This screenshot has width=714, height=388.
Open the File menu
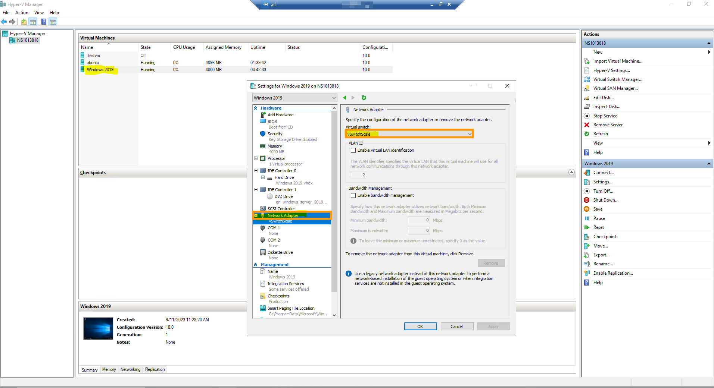pyautogui.click(x=6, y=13)
